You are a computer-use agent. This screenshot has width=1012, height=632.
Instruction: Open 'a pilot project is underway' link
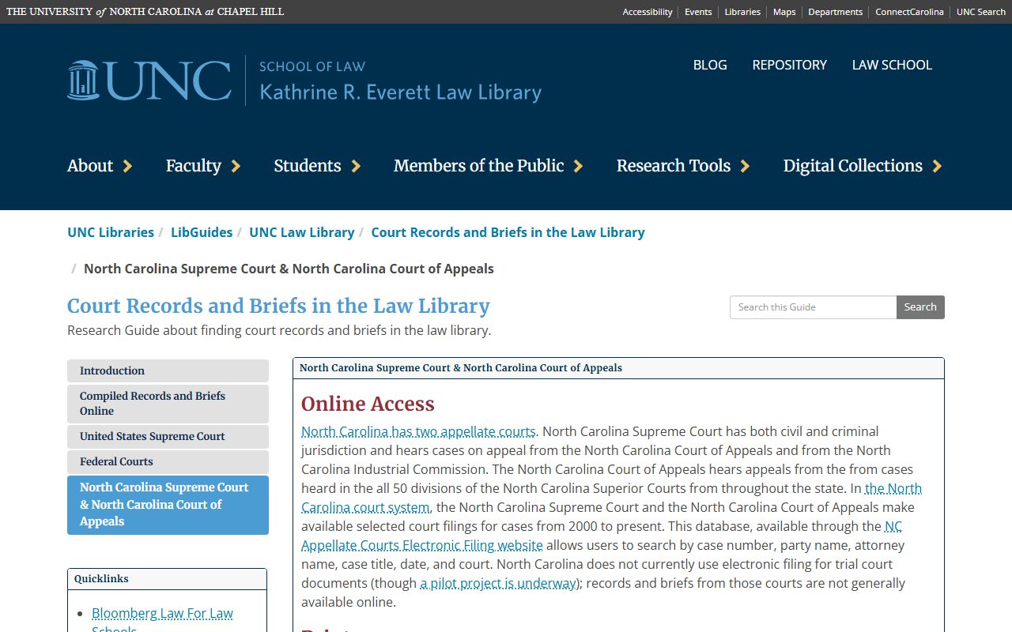[499, 583]
